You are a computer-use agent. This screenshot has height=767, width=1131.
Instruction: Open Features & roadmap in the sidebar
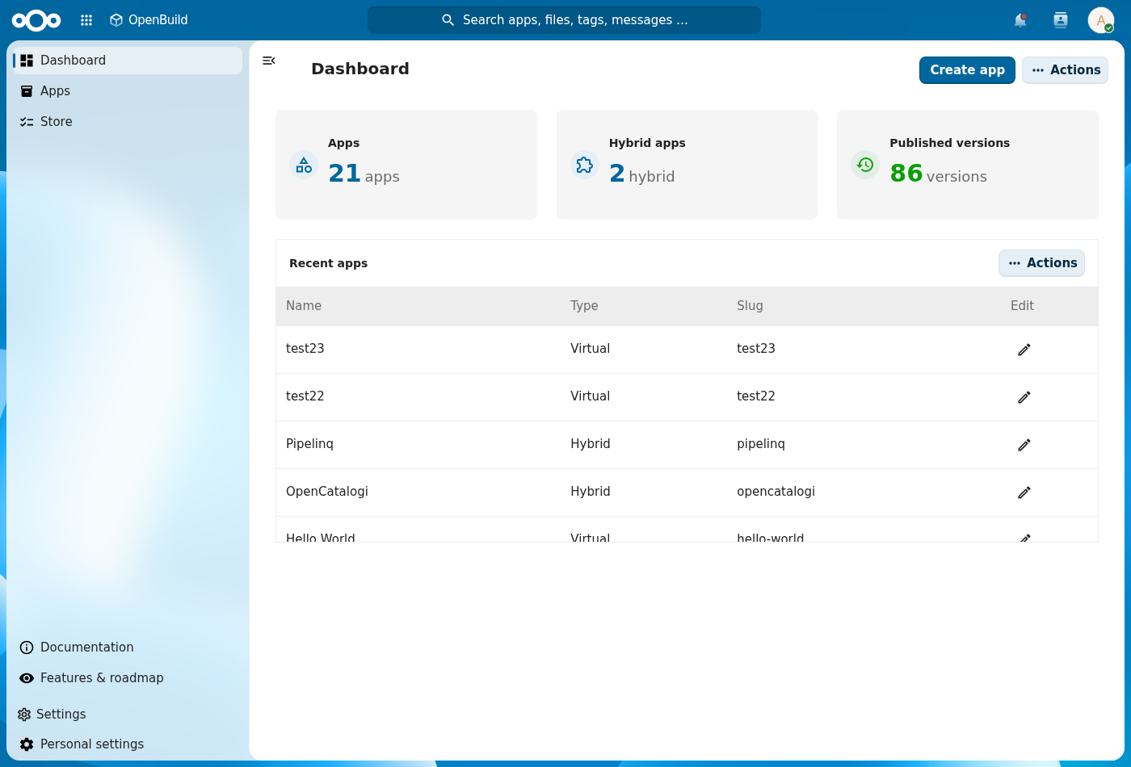coord(128,678)
